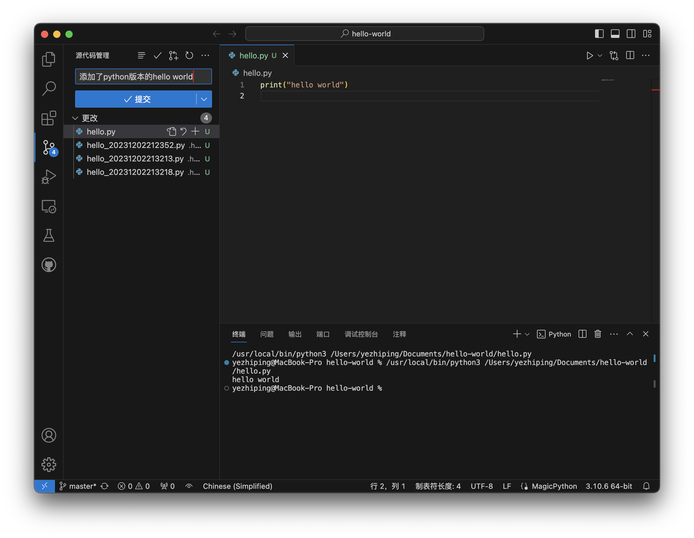
Task: Open changes compare icon in editor toolbar
Action: 614,56
